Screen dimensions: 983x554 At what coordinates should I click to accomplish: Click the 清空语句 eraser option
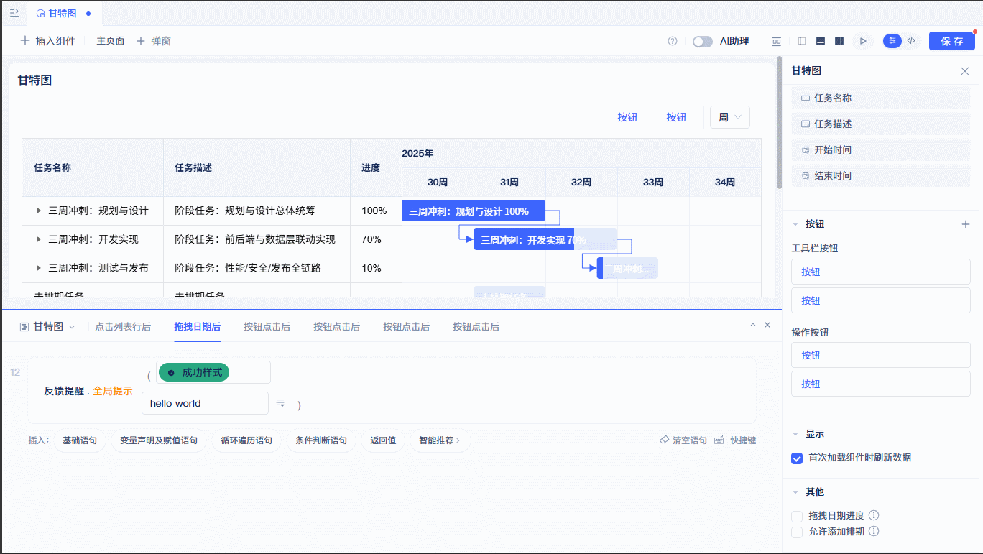683,440
